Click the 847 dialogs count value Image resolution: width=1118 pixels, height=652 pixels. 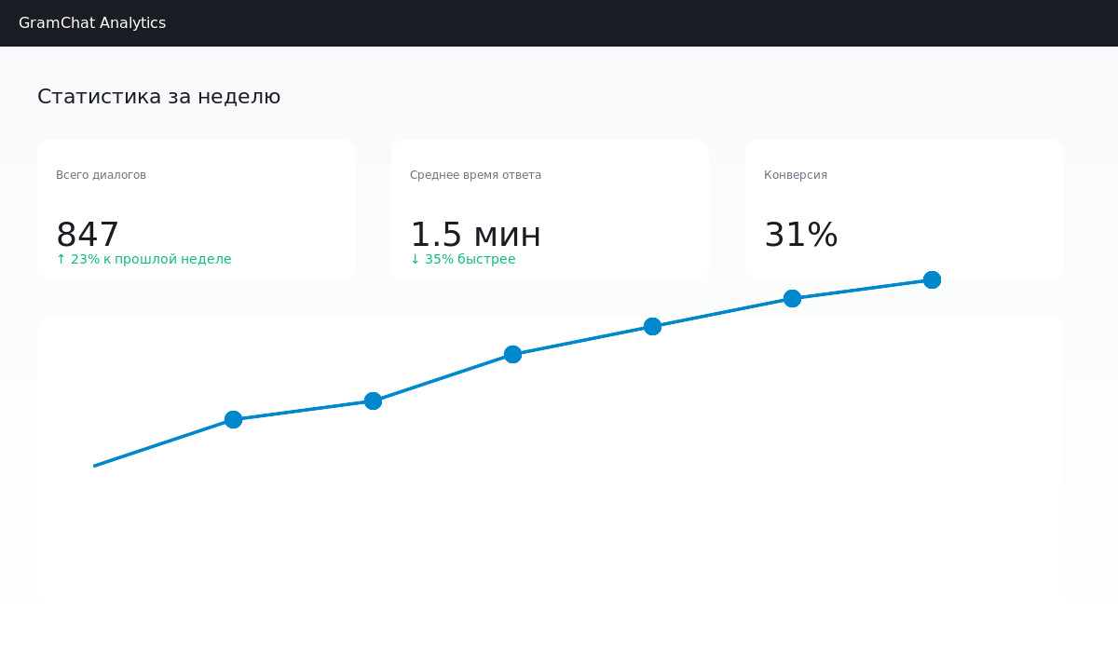tap(89, 235)
